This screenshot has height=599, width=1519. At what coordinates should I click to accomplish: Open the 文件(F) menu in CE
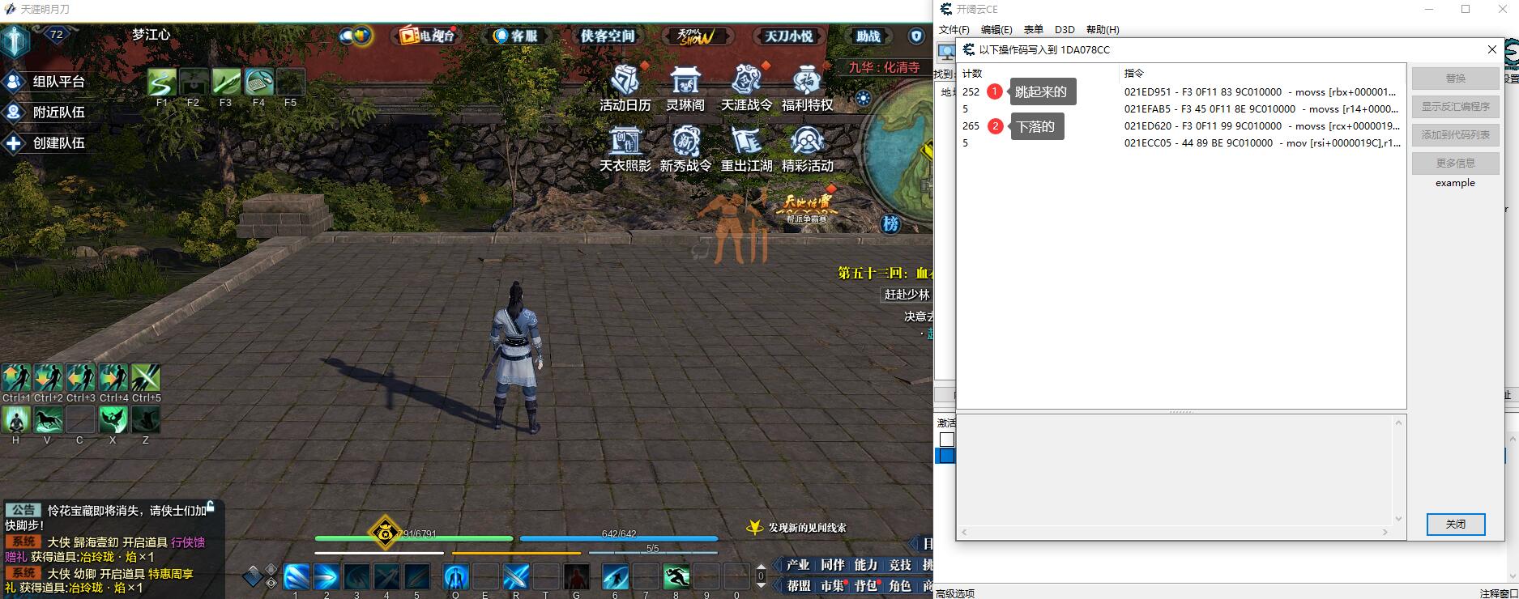954,30
